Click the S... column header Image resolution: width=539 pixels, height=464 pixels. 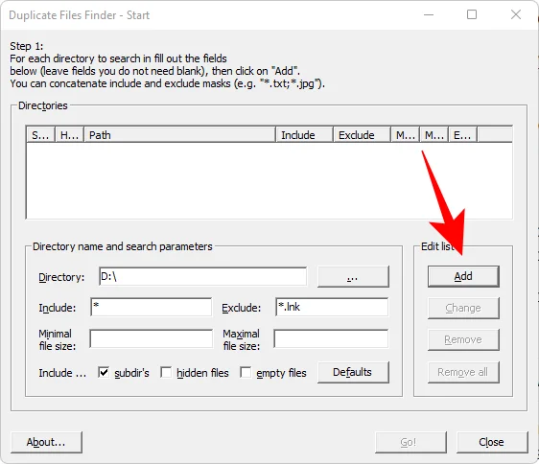(40, 135)
